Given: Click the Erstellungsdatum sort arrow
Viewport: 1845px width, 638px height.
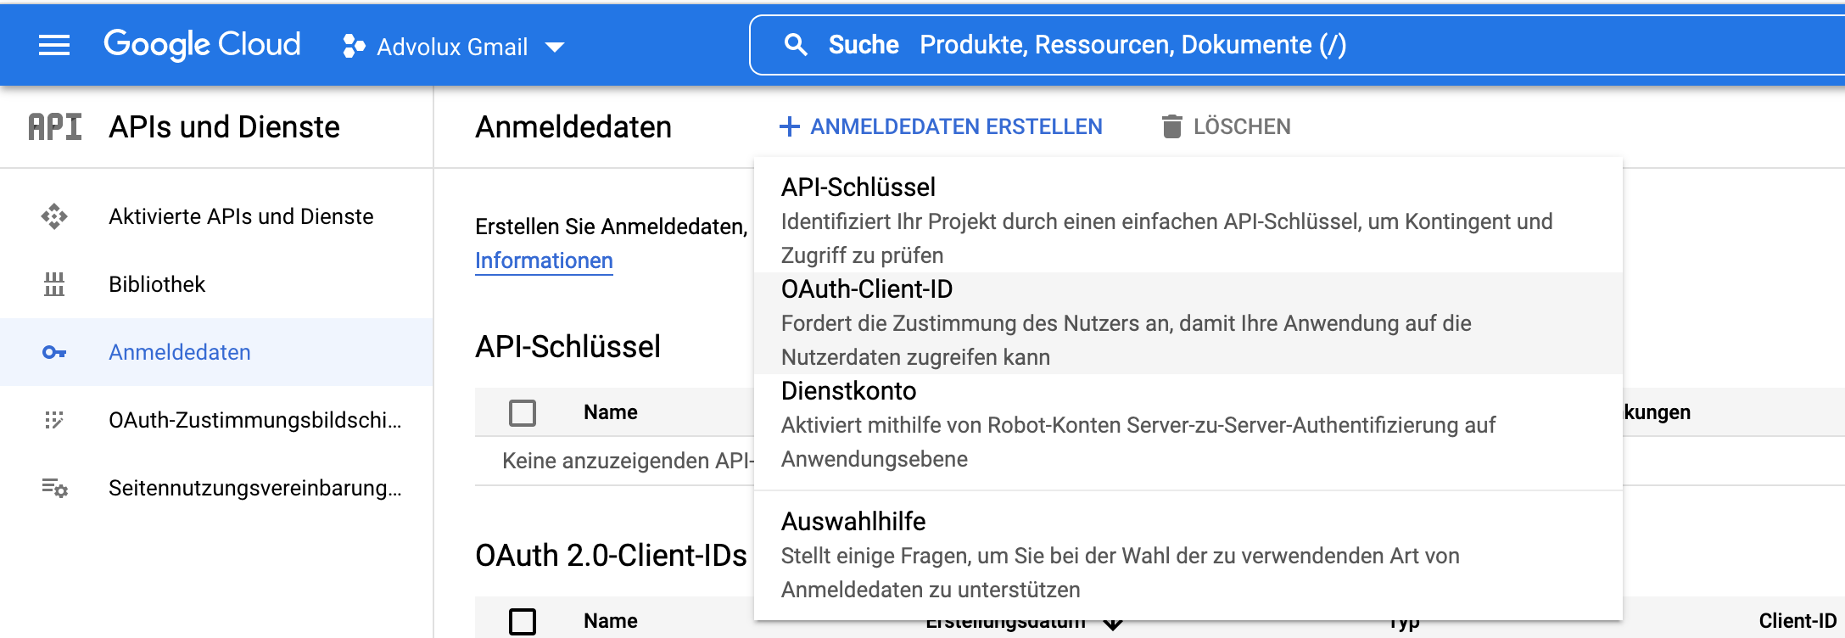Looking at the screenshot, I should [1113, 625].
